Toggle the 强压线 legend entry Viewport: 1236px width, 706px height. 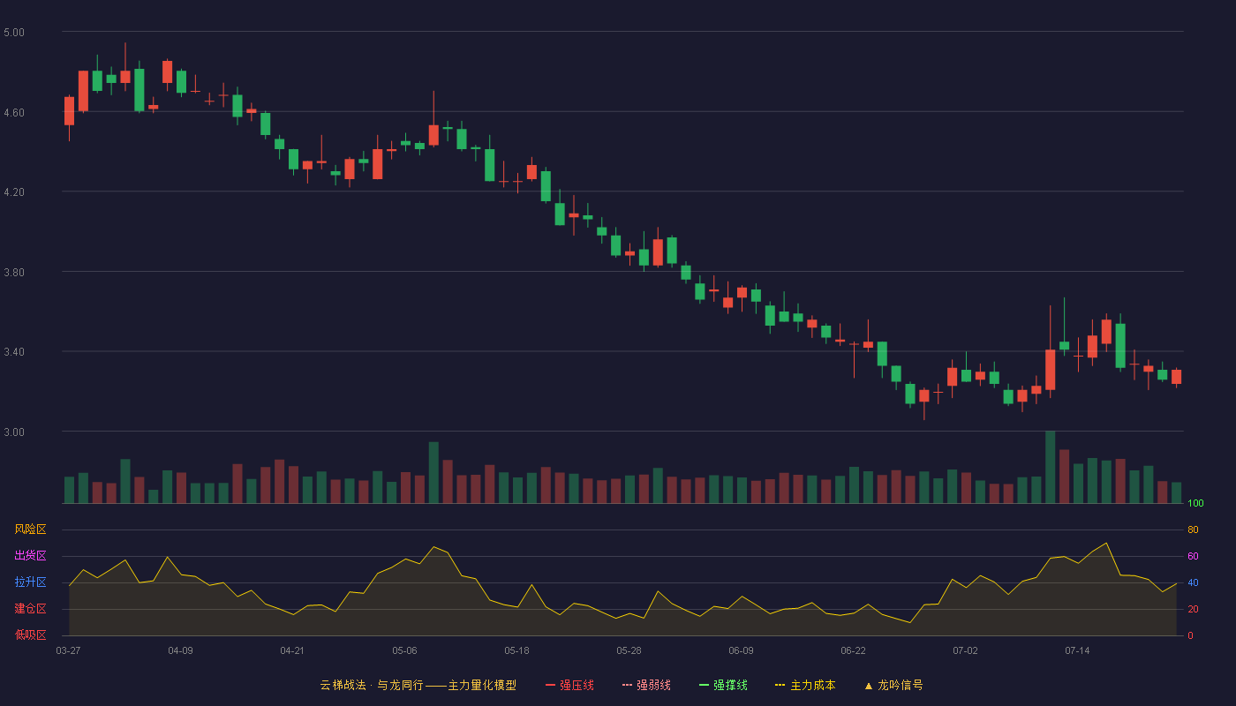569,685
